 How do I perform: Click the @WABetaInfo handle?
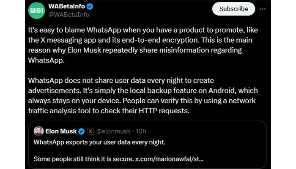tap(69, 15)
